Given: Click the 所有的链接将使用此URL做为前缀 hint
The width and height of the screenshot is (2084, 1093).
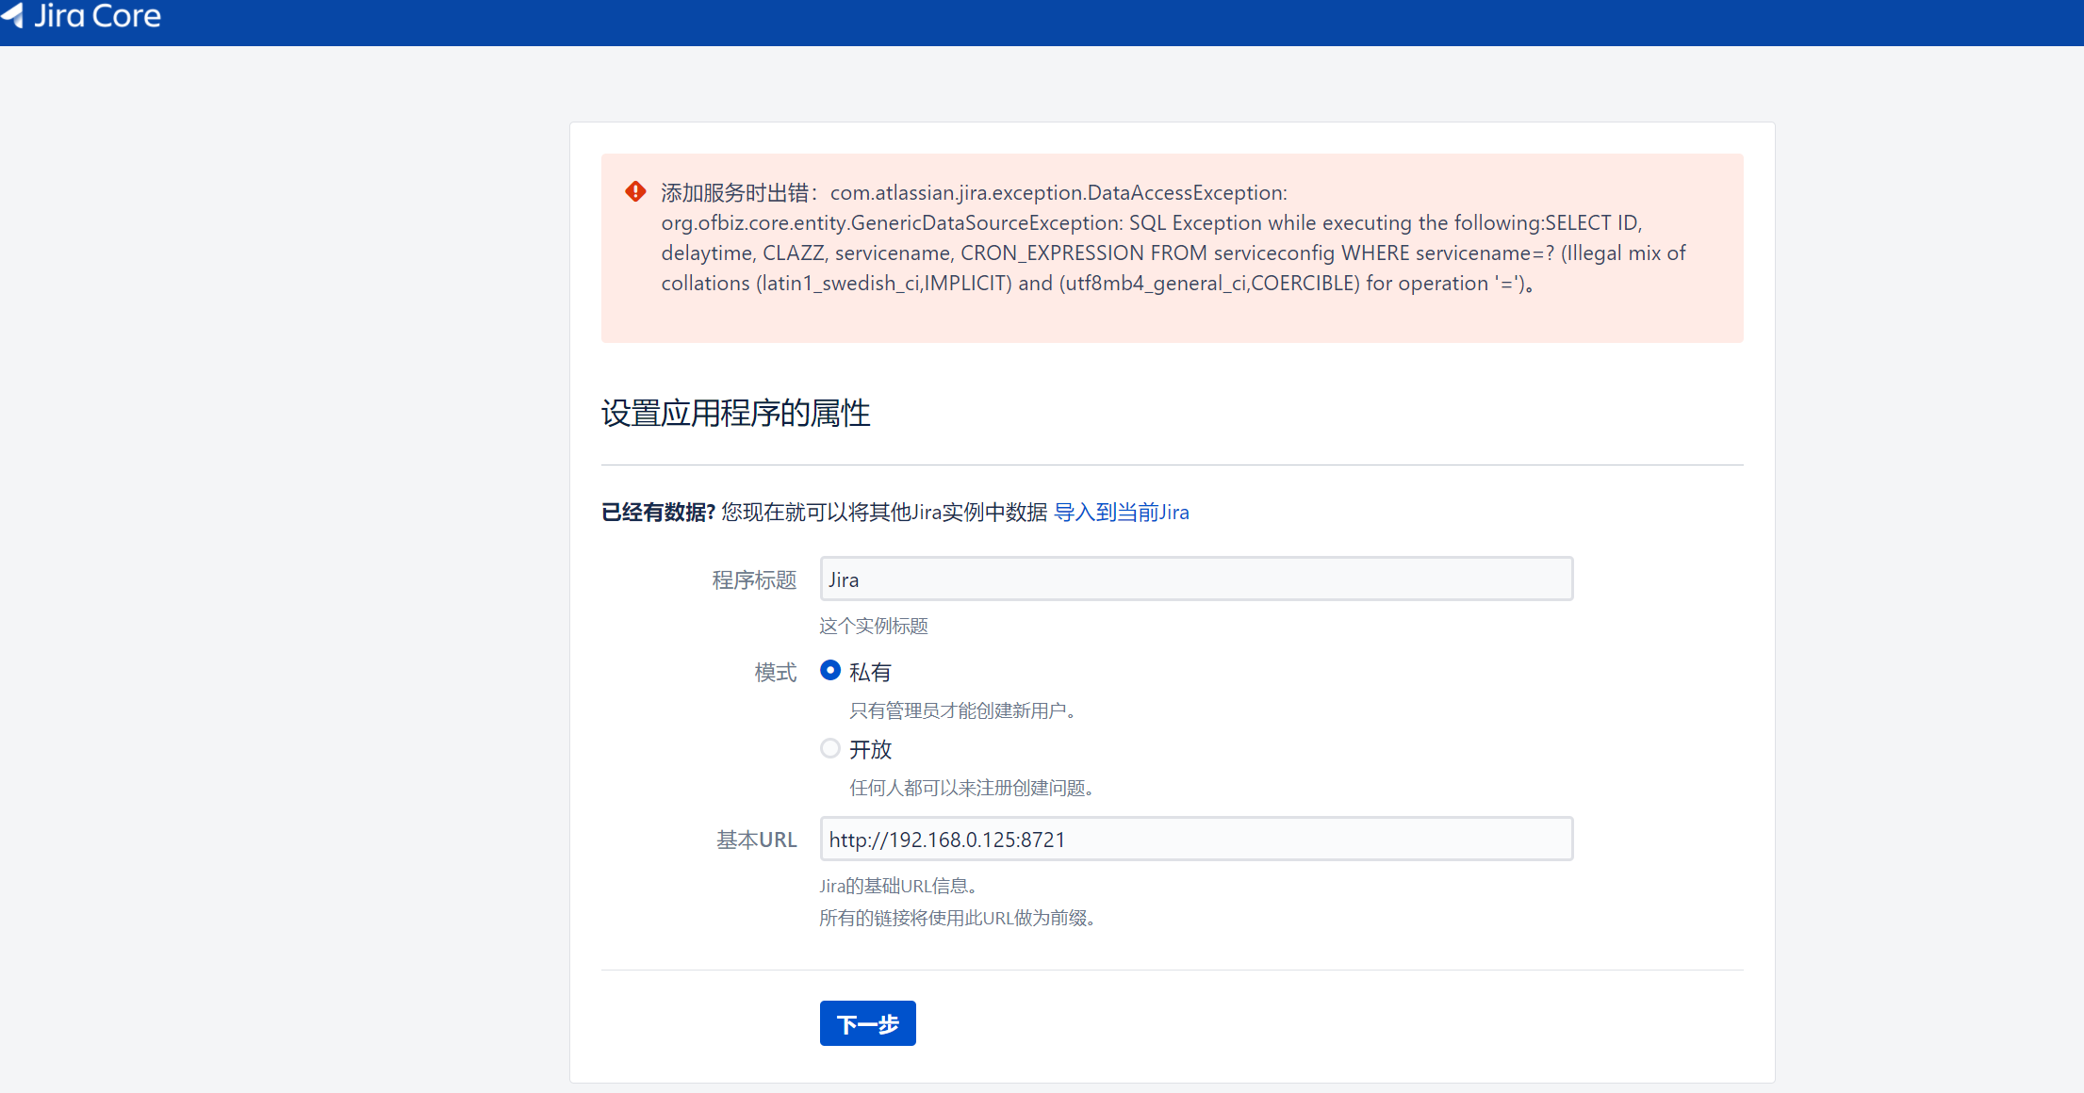Looking at the screenshot, I should pos(958,918).
